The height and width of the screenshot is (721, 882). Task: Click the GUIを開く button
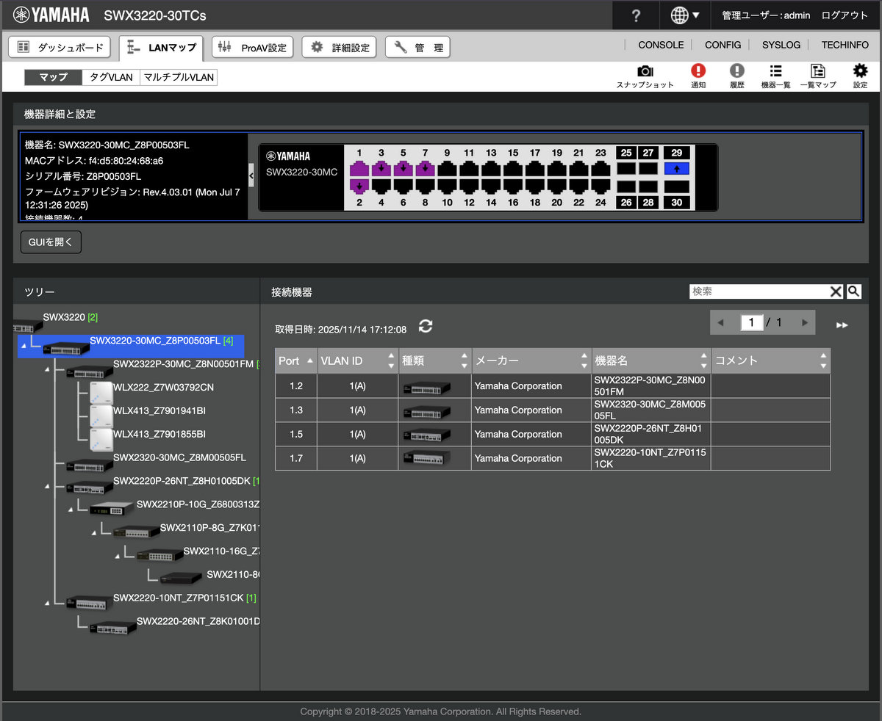[51, 242]
